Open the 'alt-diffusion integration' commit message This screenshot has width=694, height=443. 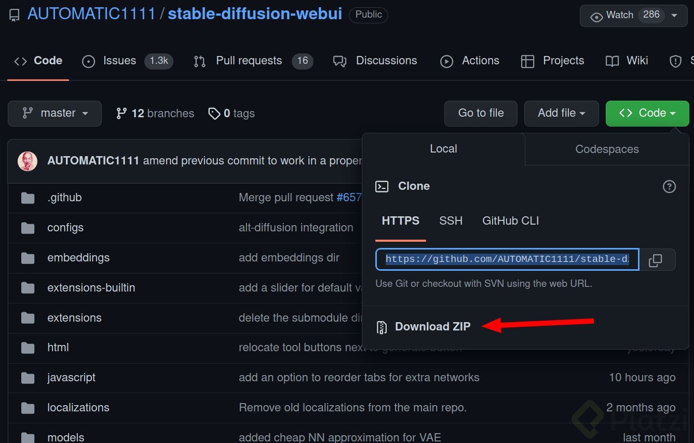(x=296, y=228)
